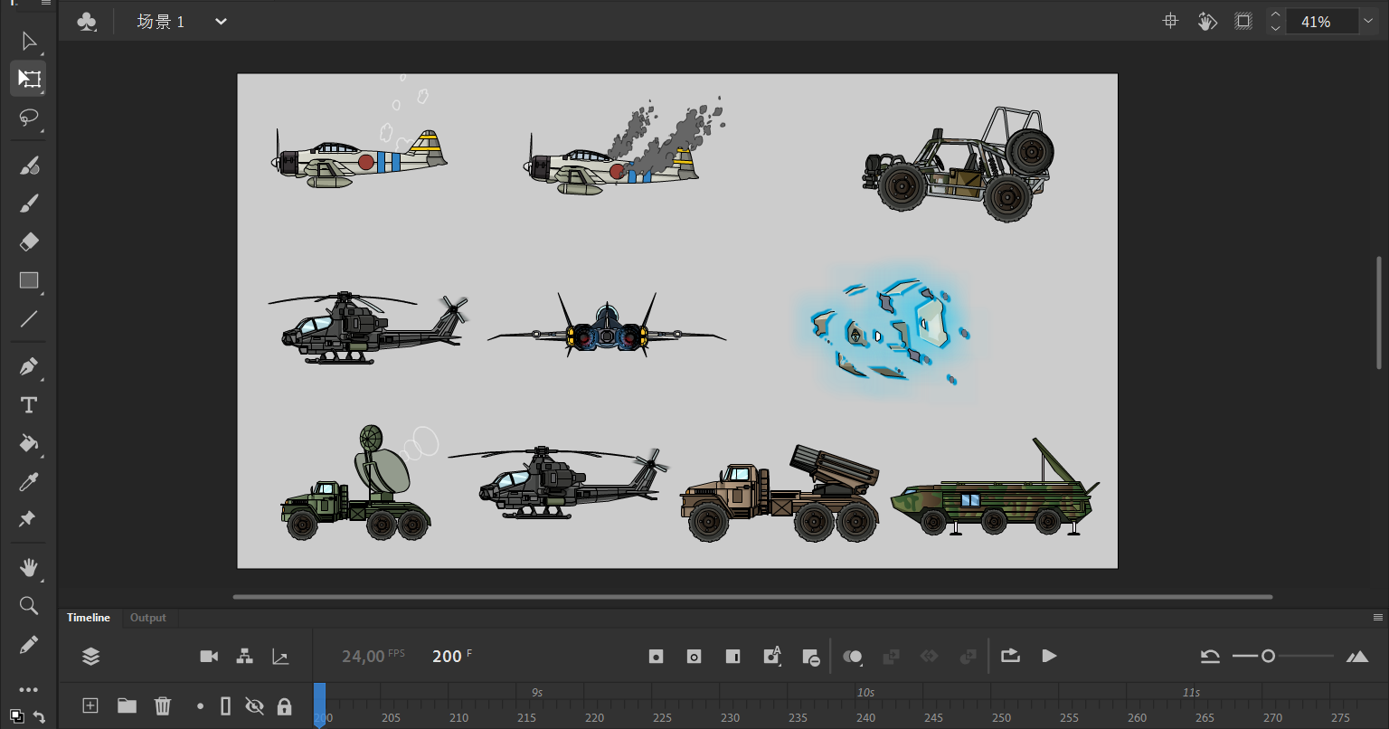1389x729 pixels.
Task: Select the Lasso tool
Action: (29, 118)
